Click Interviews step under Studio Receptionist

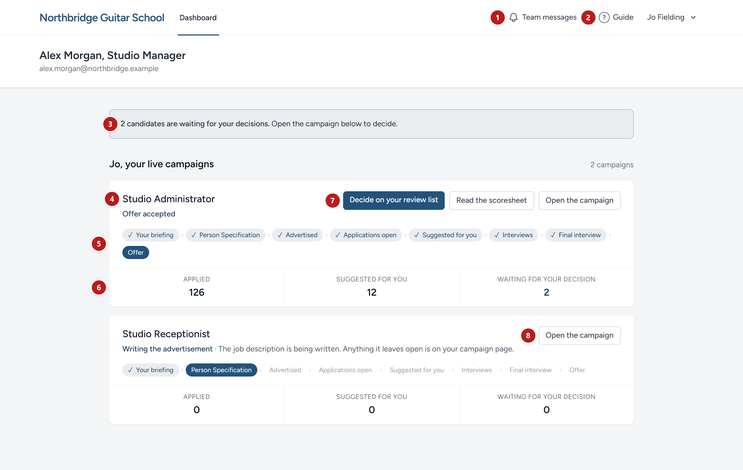tap(477, 370)
